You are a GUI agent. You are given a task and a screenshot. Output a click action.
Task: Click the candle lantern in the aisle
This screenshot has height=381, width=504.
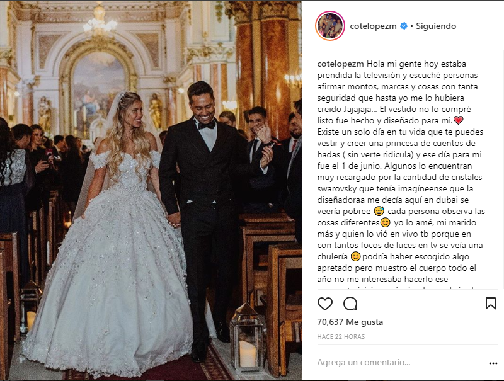point(247,343)
